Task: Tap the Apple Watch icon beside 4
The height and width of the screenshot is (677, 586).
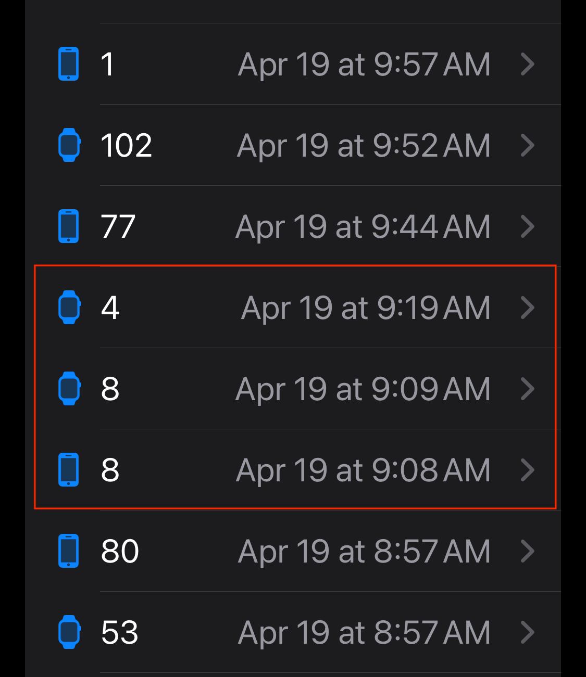Action: pos(69,308)
